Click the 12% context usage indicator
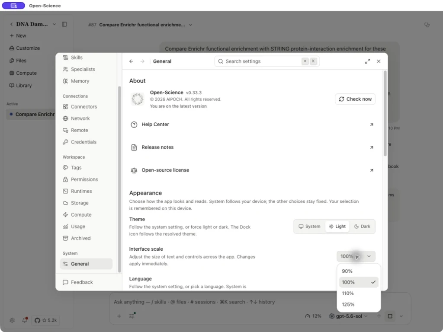 tap(313, 316)
